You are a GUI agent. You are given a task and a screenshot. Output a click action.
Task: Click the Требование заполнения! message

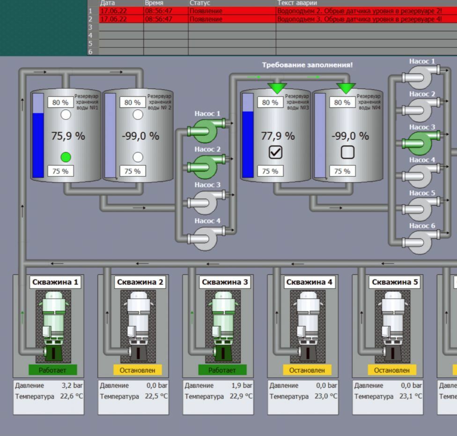point(307,65)
